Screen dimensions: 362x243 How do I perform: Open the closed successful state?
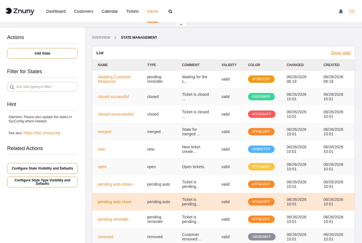[113, 97]
